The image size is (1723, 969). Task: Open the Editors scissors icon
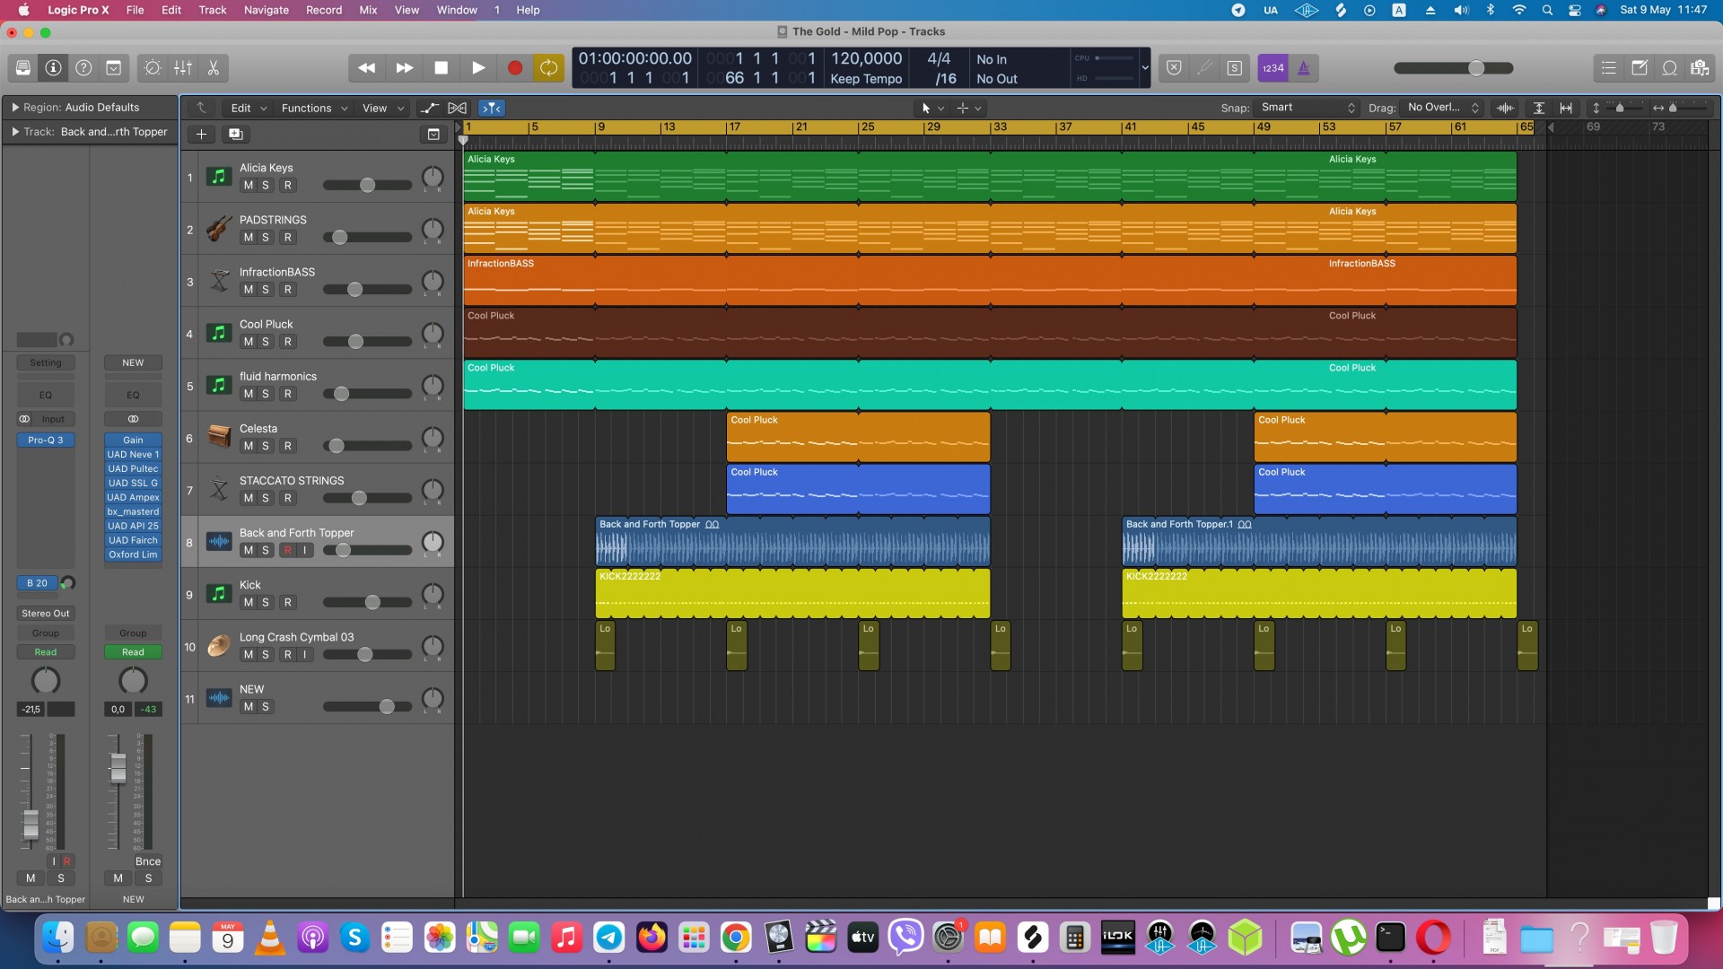click(x=214, y=68)
